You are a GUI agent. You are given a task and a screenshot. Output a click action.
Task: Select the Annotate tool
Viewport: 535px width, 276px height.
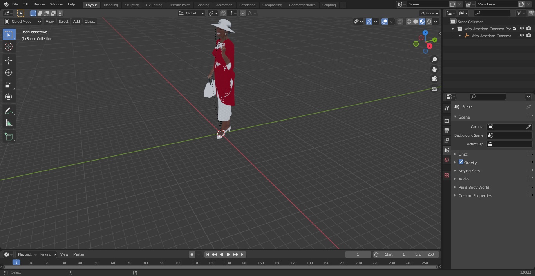(x=9, y=111)
